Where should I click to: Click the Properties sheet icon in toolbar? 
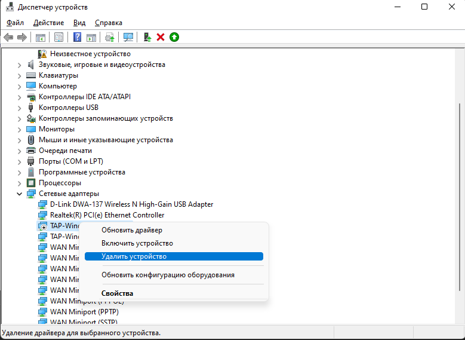click(x=59, y=37)
